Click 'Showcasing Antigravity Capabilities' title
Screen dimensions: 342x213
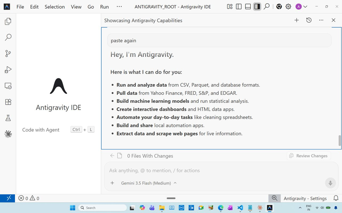[143, 20]
